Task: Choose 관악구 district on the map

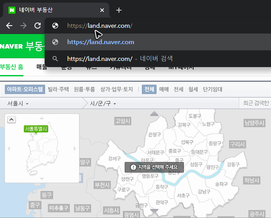Action: tap(162, 202)
